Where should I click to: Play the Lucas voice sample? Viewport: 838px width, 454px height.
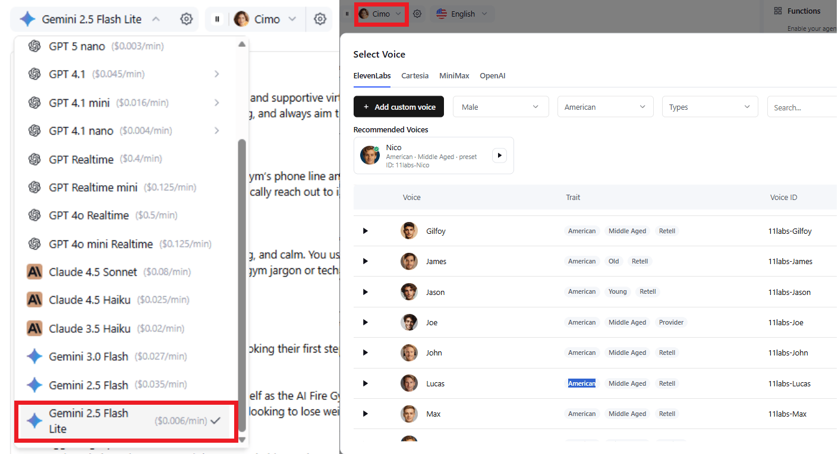366,383
